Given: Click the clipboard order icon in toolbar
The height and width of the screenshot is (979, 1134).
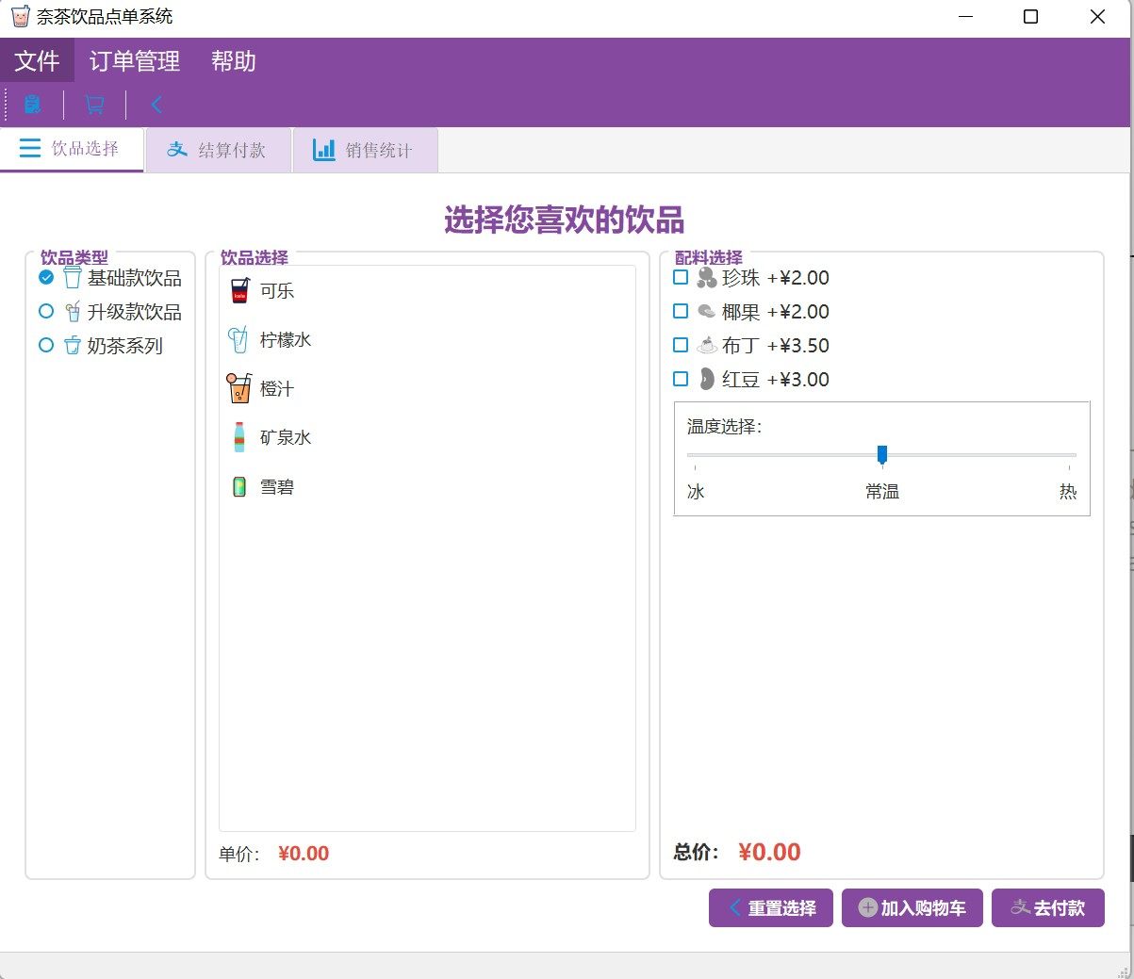Looking at the screenshot, I should [x=33, y=105].
